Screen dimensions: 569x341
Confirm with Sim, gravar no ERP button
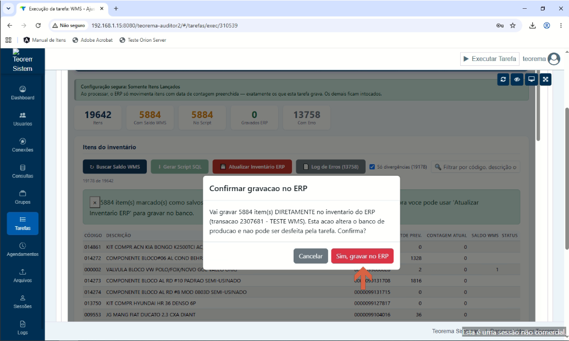pyautogui.click(x=362, y=256)
